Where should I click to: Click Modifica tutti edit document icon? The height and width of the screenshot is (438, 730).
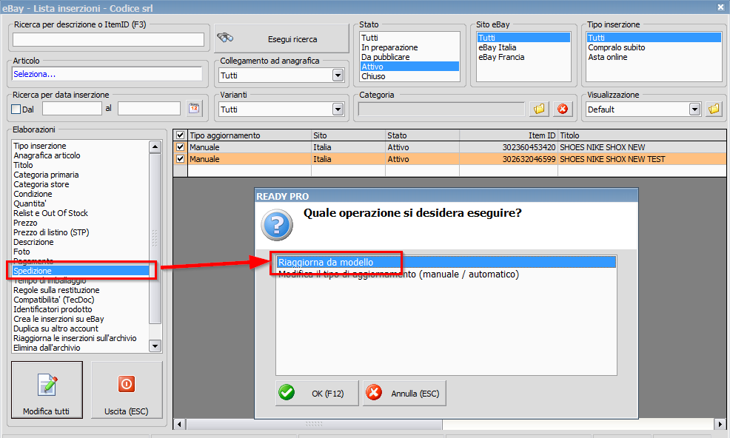(x=47, y=385)
